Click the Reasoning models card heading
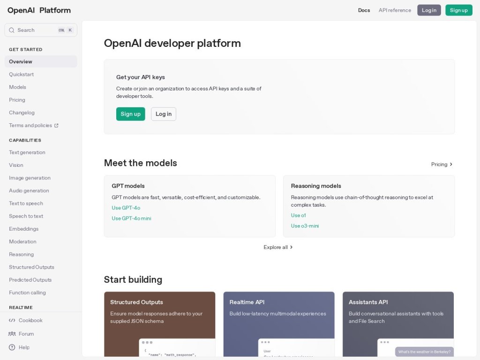This screenshot has width=480, height=360. (x=316, y=186)
